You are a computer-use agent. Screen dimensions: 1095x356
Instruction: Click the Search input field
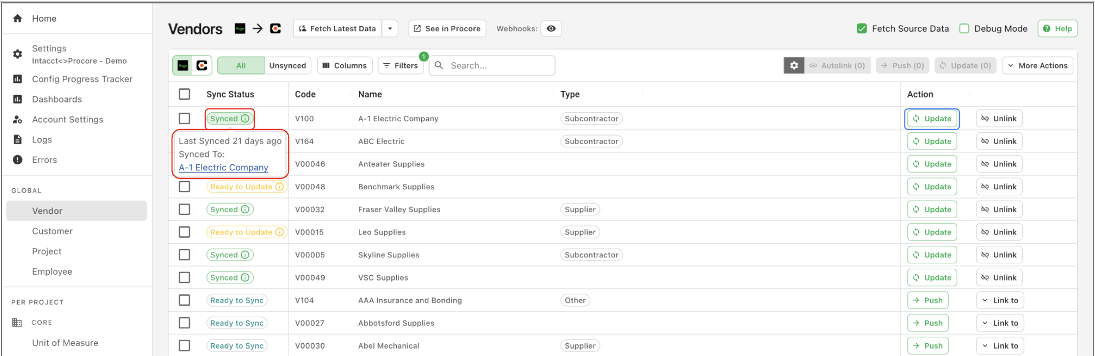coord(492,65)
